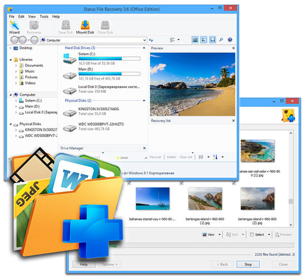
Task: Click the sort A-Z icon in Recovery list
Action: (215, 157)
